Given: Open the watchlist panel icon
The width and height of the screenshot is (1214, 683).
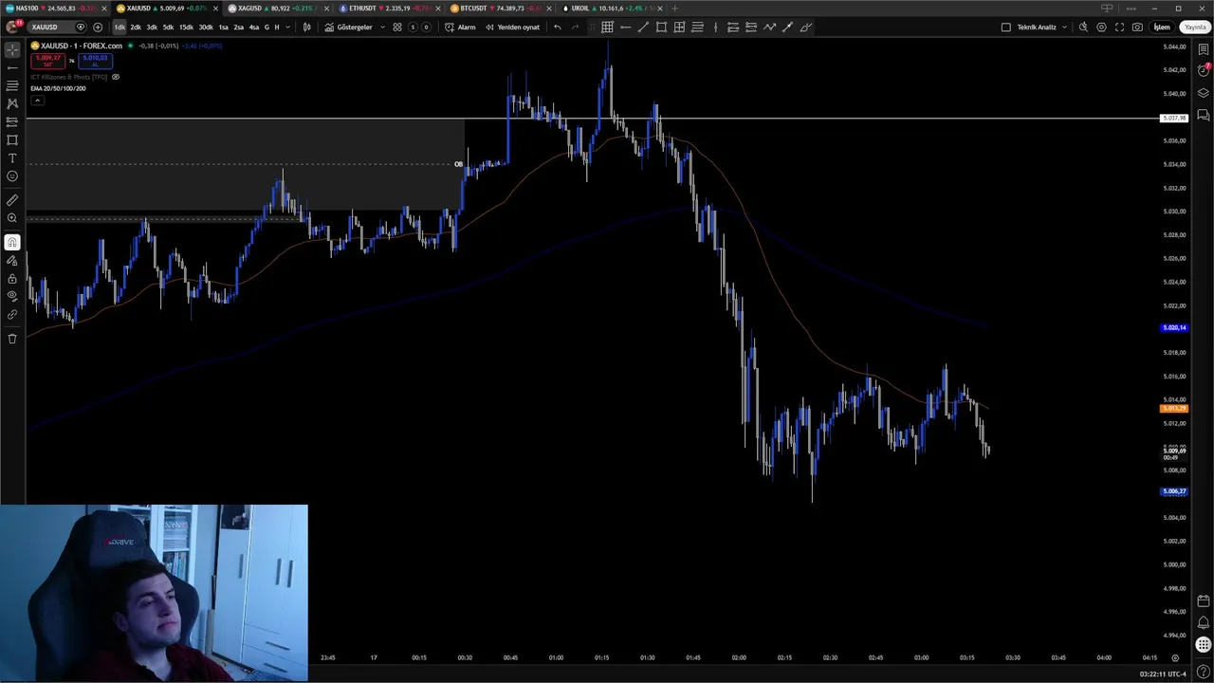Looking at the screenshot, I should point(1204,49).
